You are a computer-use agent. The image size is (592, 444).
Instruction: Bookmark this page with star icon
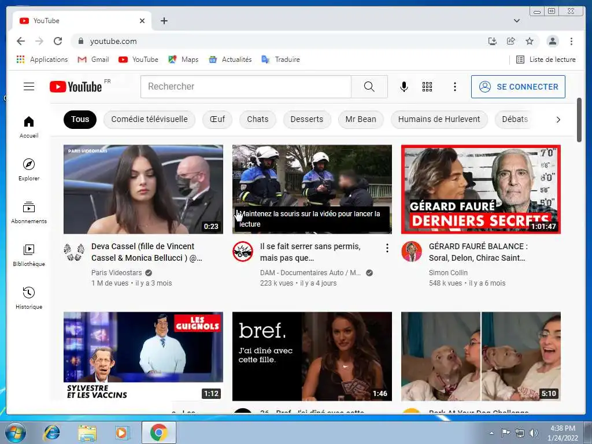530,41
